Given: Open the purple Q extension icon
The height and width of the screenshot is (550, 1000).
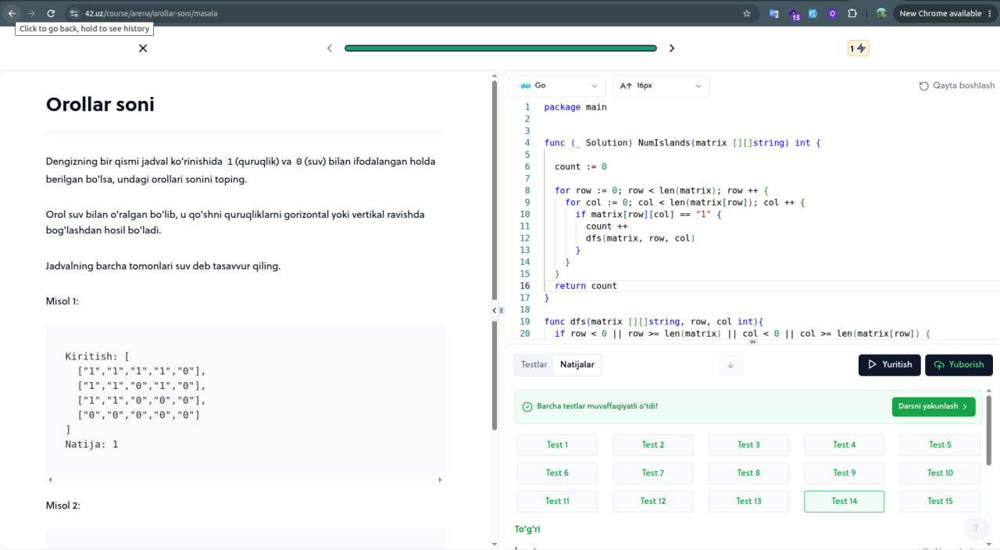Looking at the screenshot, I should click(x=833, y=13).
